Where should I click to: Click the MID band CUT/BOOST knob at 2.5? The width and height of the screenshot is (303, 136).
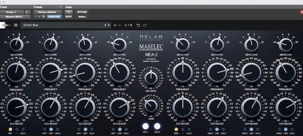(16, 107)
